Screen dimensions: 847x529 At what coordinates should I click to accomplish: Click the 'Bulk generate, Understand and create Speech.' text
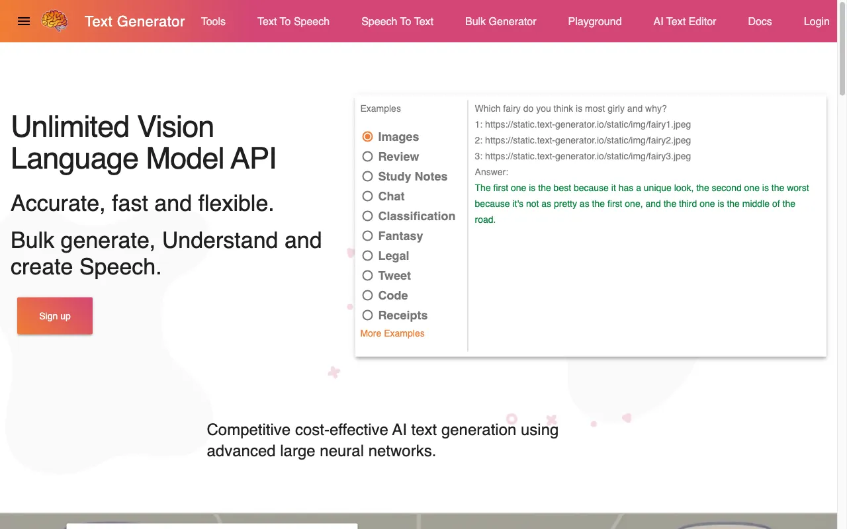pos(166,253)
